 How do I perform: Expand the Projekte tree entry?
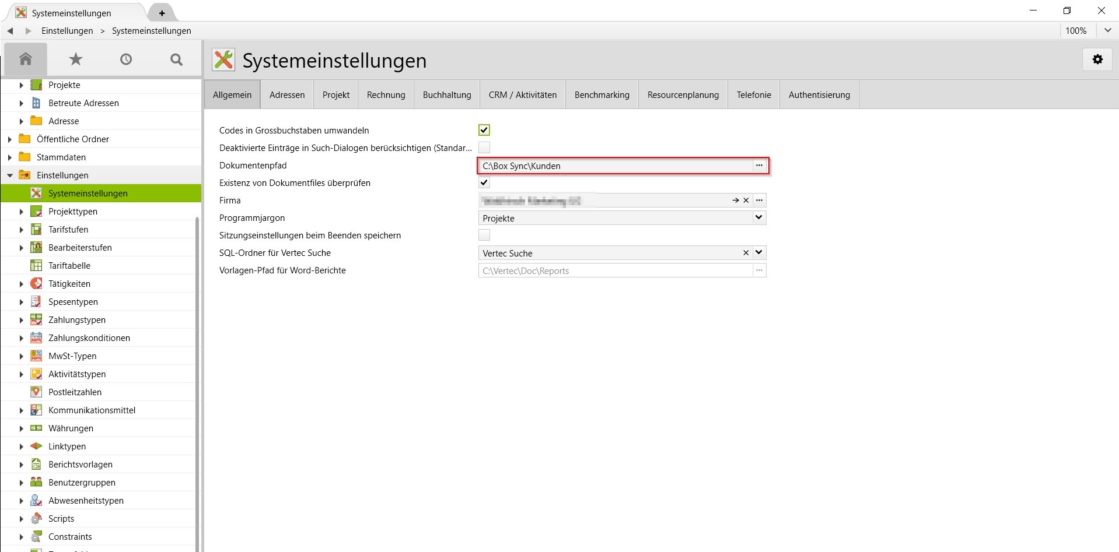tap(22, 85)
